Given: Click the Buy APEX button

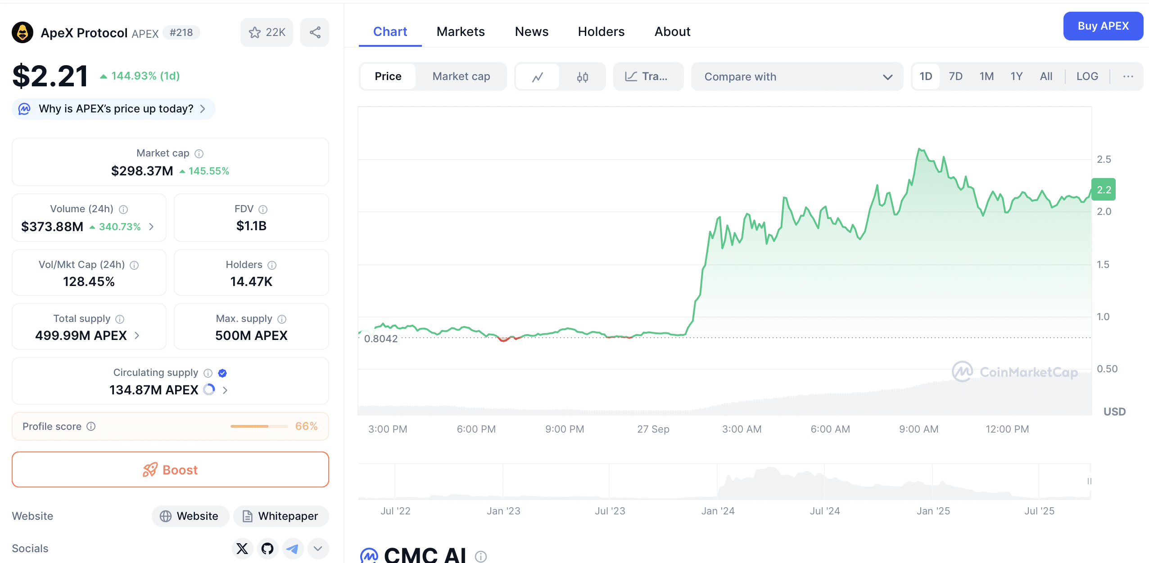Looking at the screenshot, I should 1103,26.
